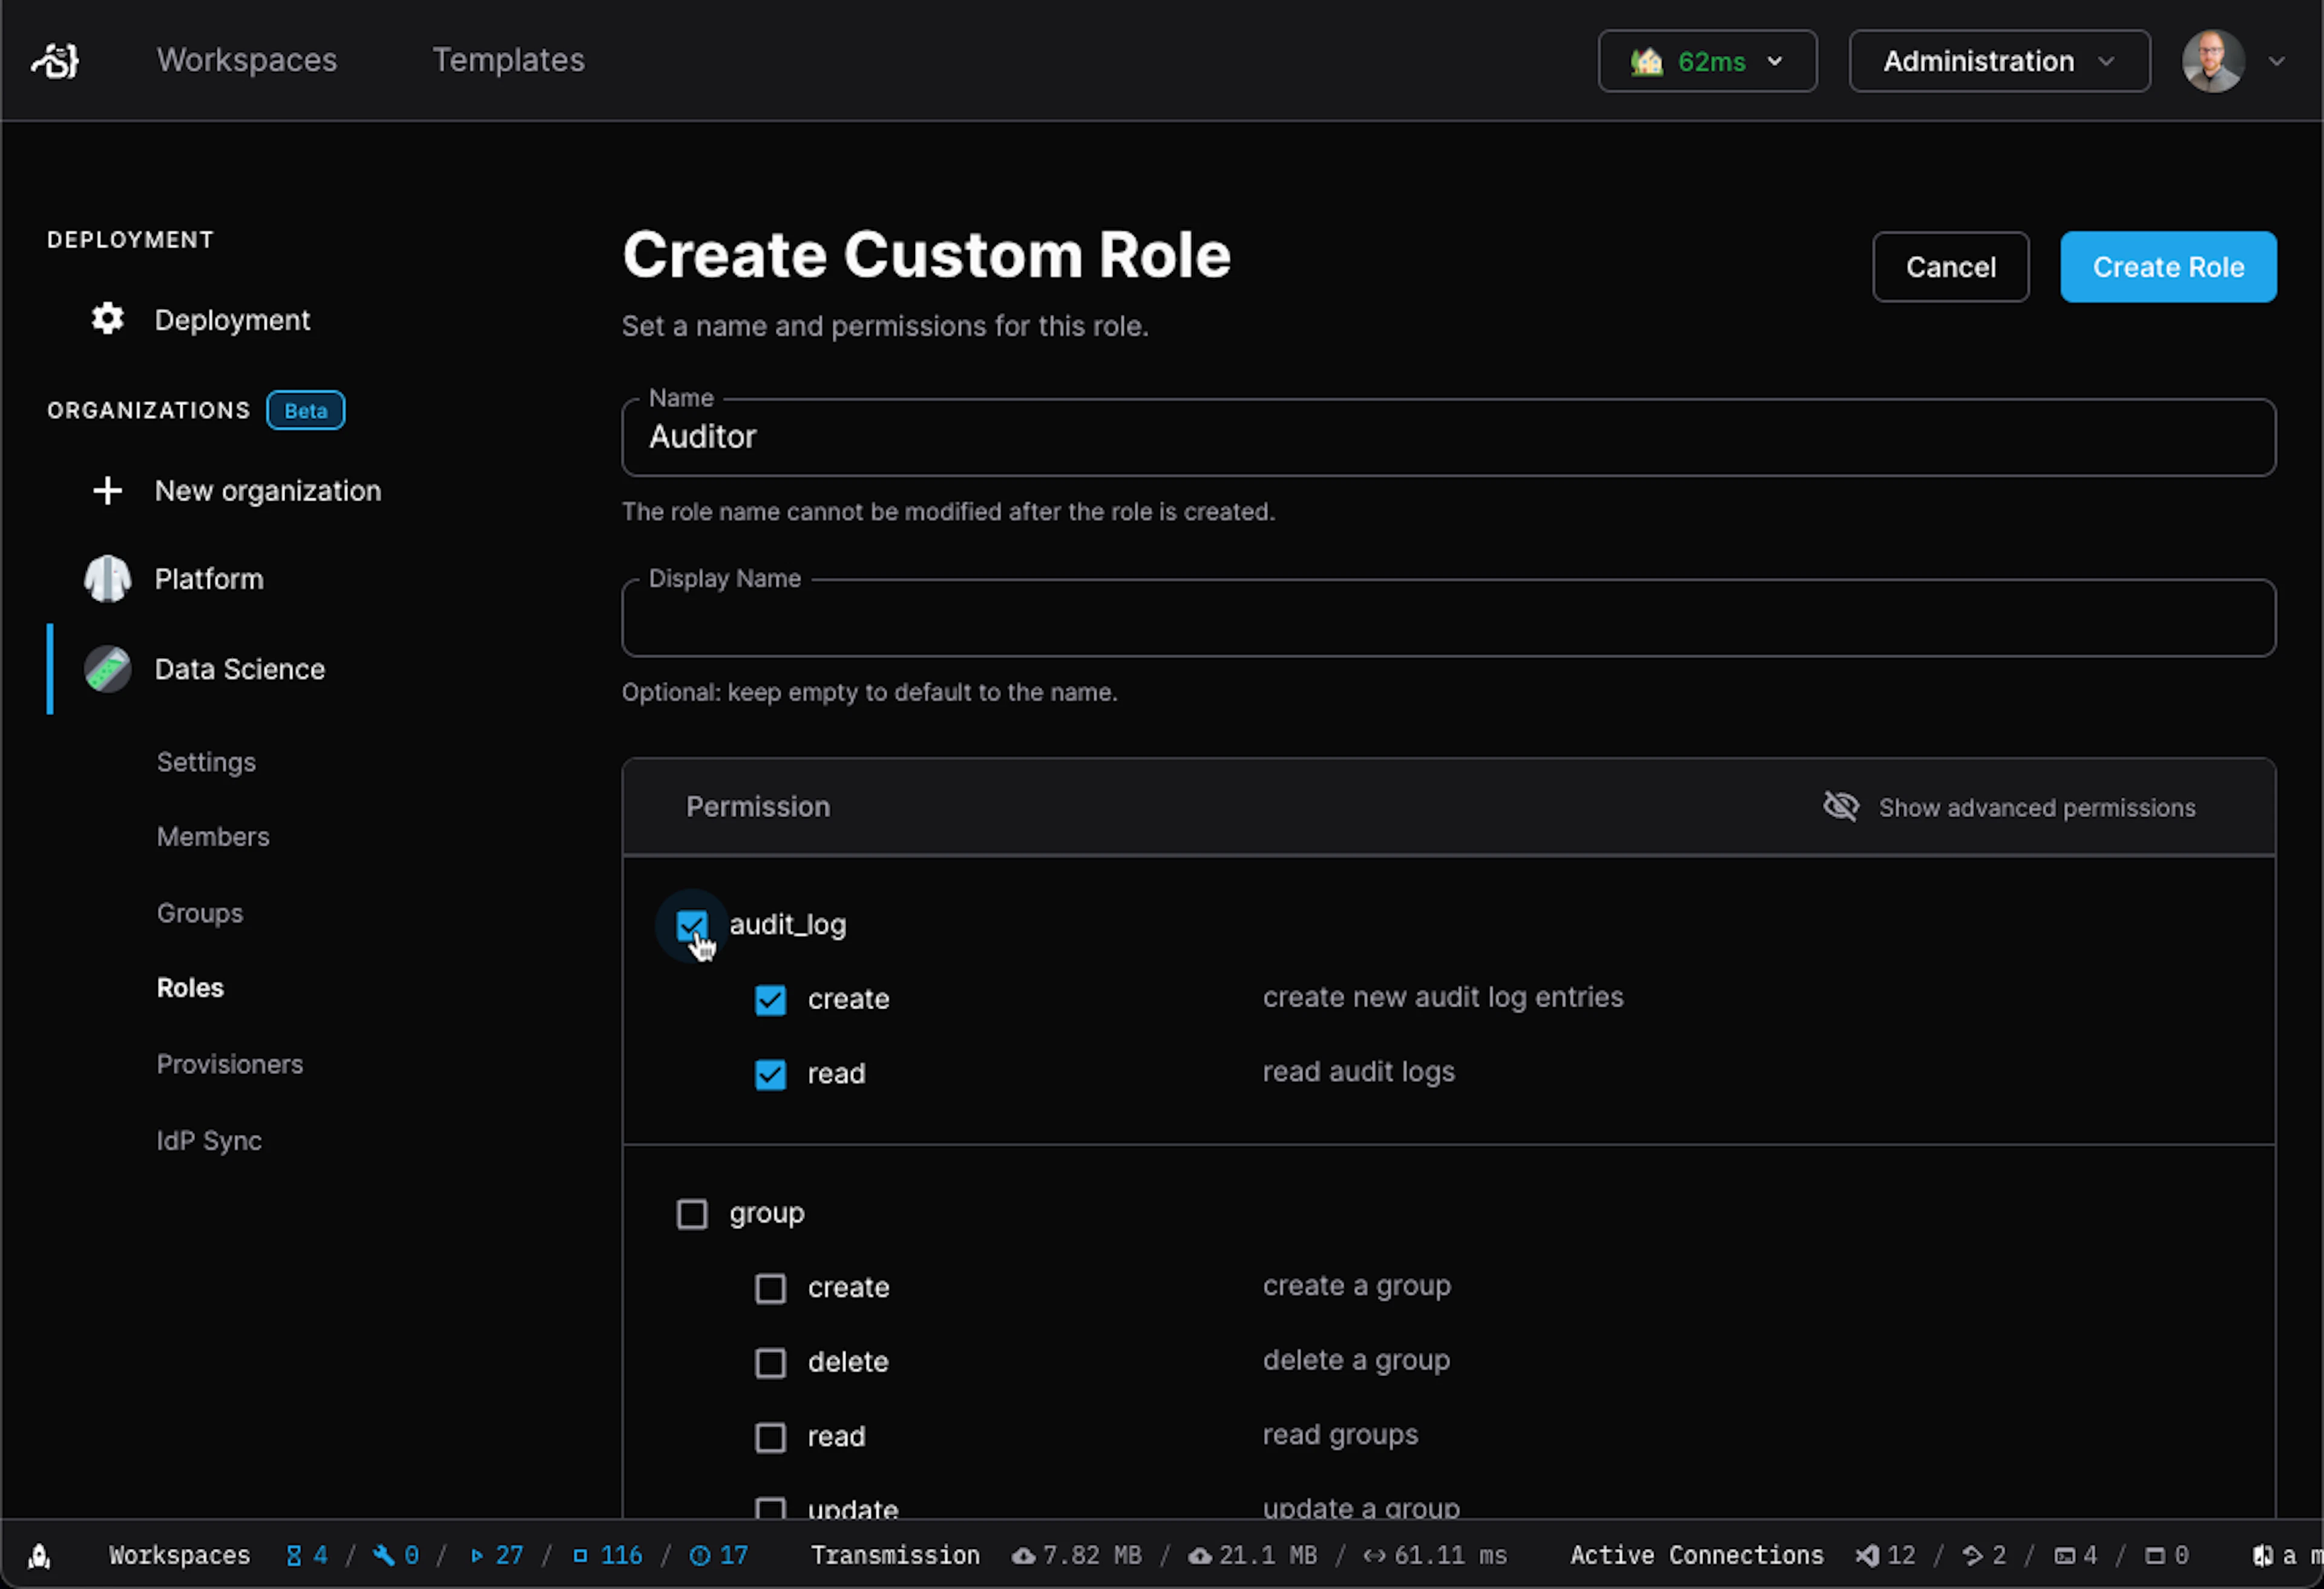Viewport: 2324px width, 1589px height.
Task: Click the cloud download 7.82 MB icon
Action: (1023, 1555)
